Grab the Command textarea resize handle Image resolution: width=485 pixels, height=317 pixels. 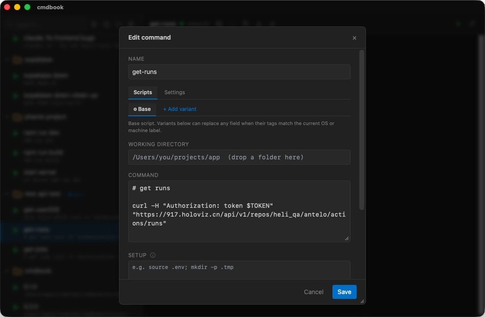(x=347, y=238)
